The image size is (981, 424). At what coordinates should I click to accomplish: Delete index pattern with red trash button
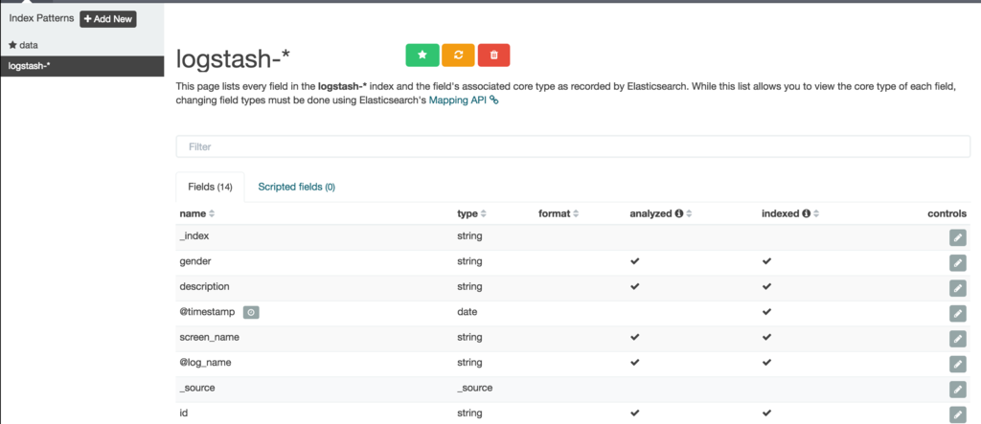493,55
